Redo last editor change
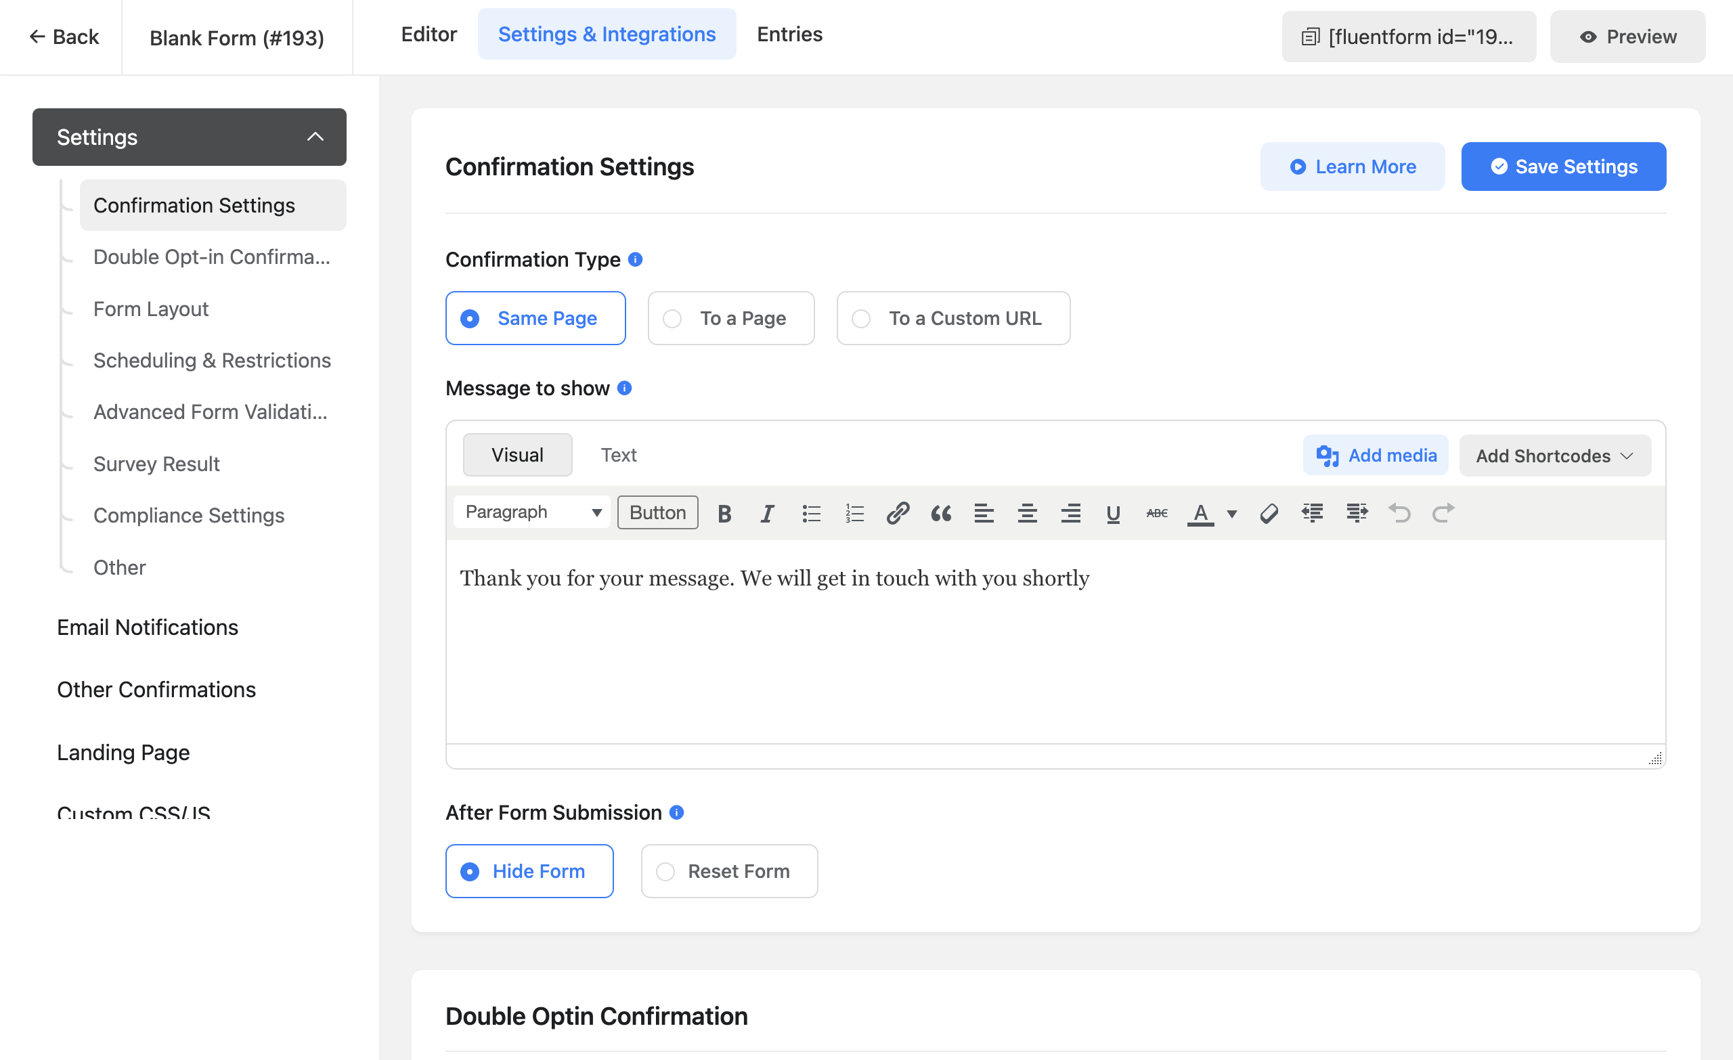1733x1060 pixels. [x=1443, y=513]
